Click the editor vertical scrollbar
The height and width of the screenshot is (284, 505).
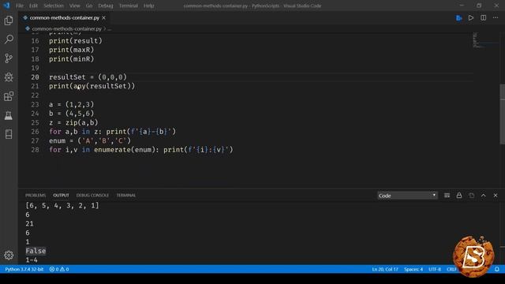tap(503, 114)
